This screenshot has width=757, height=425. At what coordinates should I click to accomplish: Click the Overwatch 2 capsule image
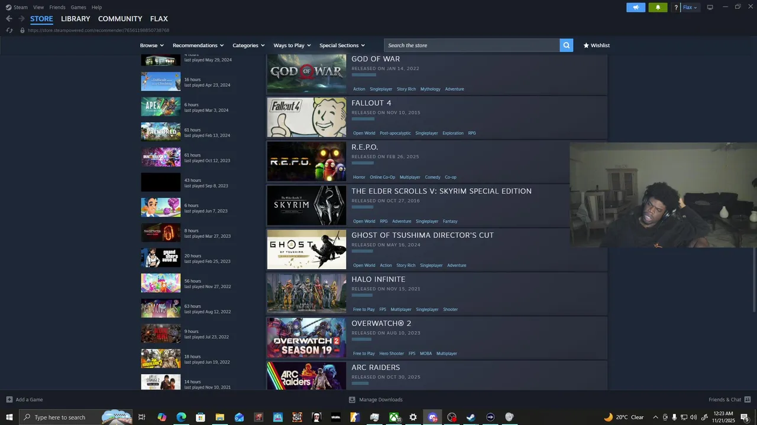(306, 338)
